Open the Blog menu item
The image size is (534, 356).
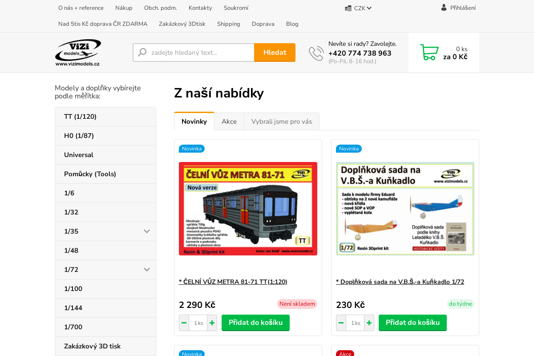pos(292,24)
